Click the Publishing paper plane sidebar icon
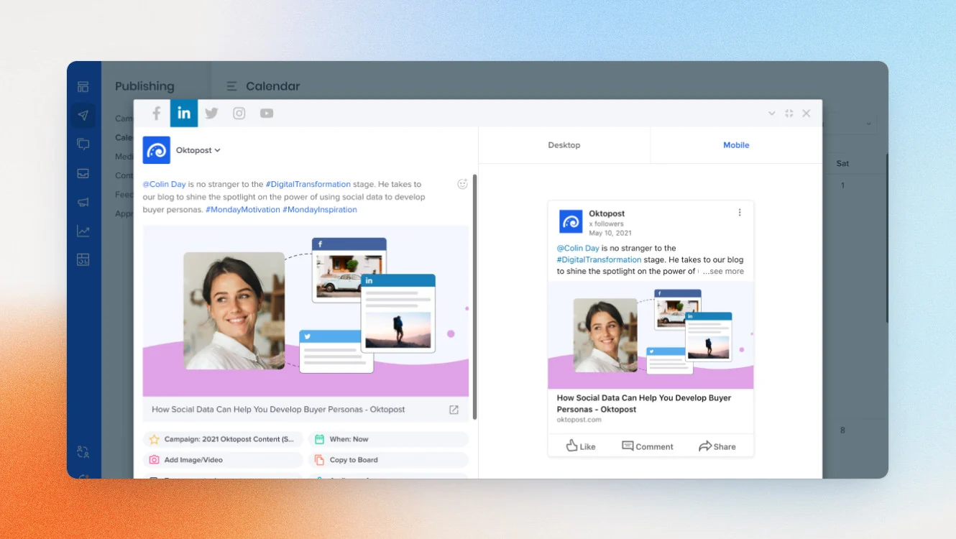 pos(83,115)
